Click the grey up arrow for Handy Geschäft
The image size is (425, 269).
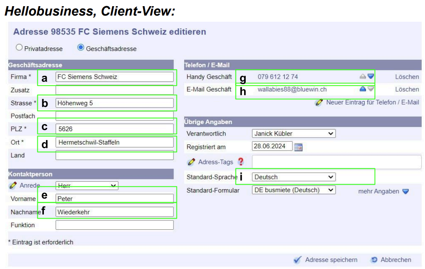pos(363,76)
